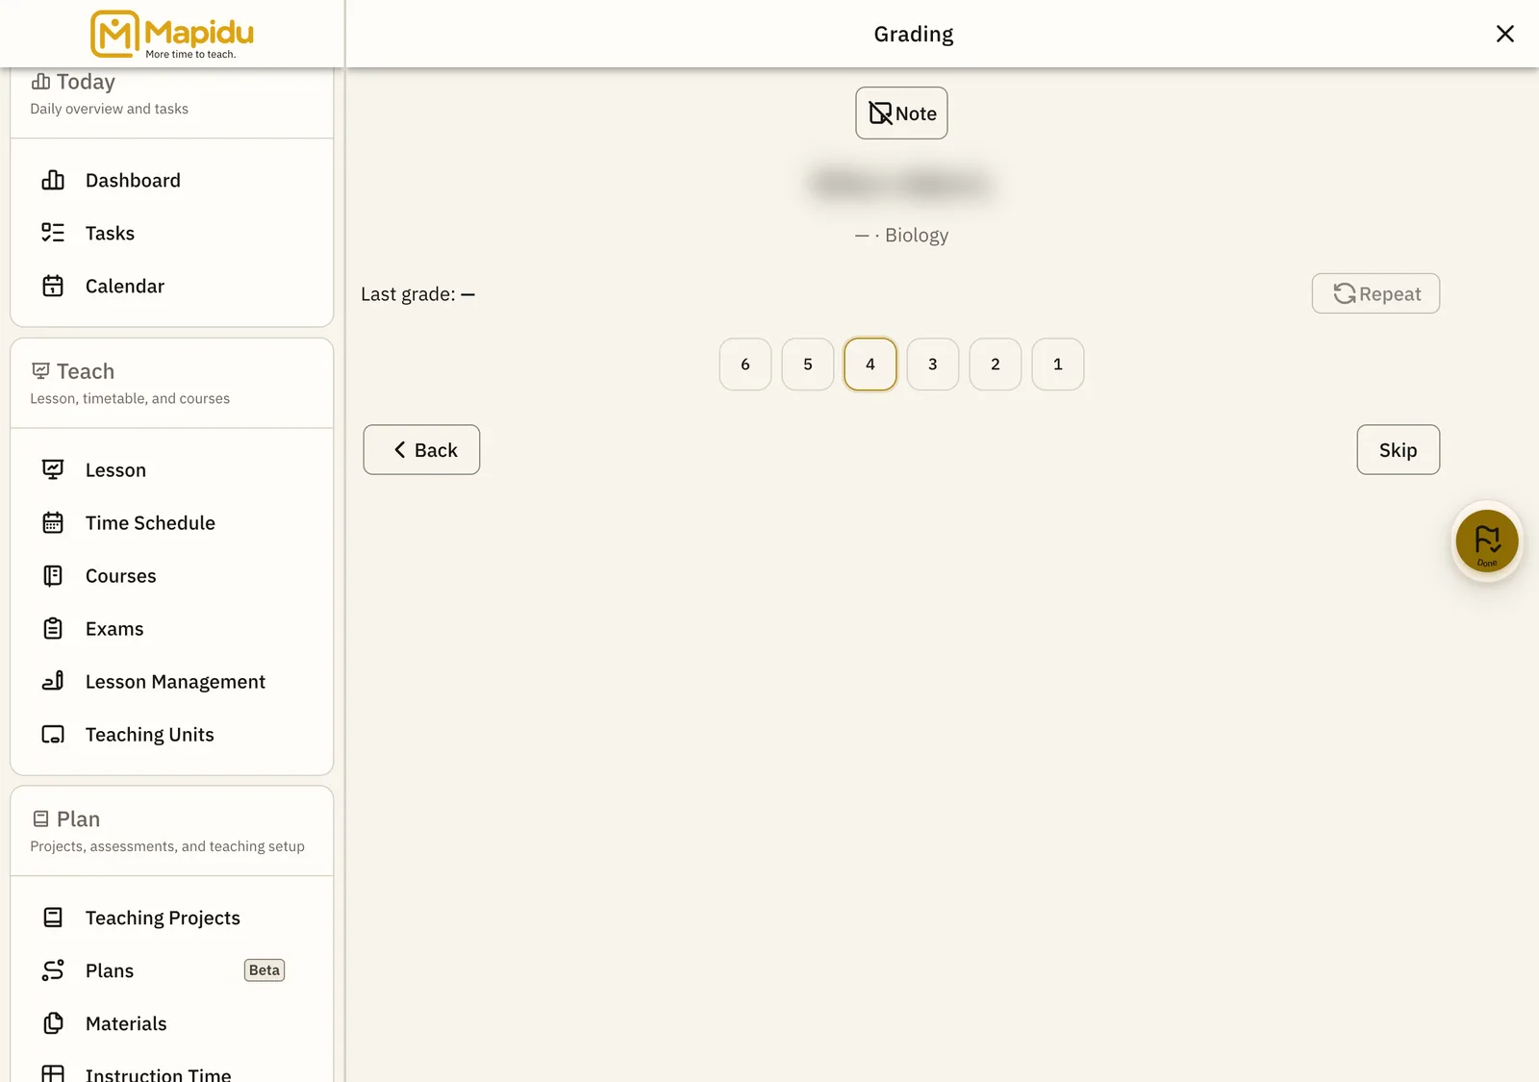Click the Dashboard icon in sidebar
The image size is (1539, 1082).
point(53,180)
